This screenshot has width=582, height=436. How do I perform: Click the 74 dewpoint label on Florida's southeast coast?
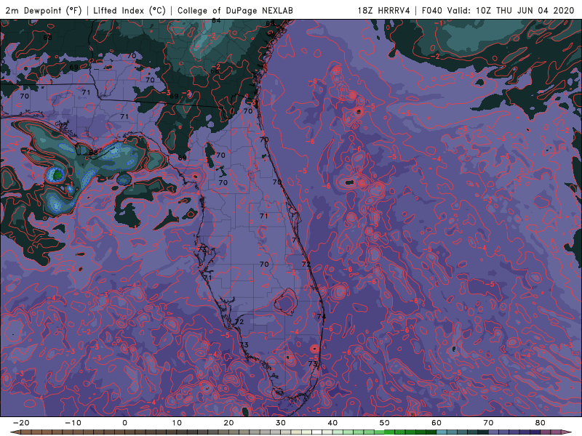pyautogui.click(x=322, y=317)
